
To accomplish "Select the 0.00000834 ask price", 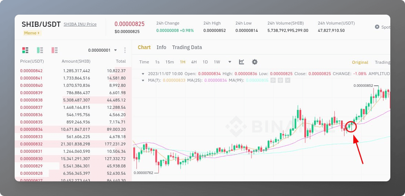I will [x=31, y=129].
